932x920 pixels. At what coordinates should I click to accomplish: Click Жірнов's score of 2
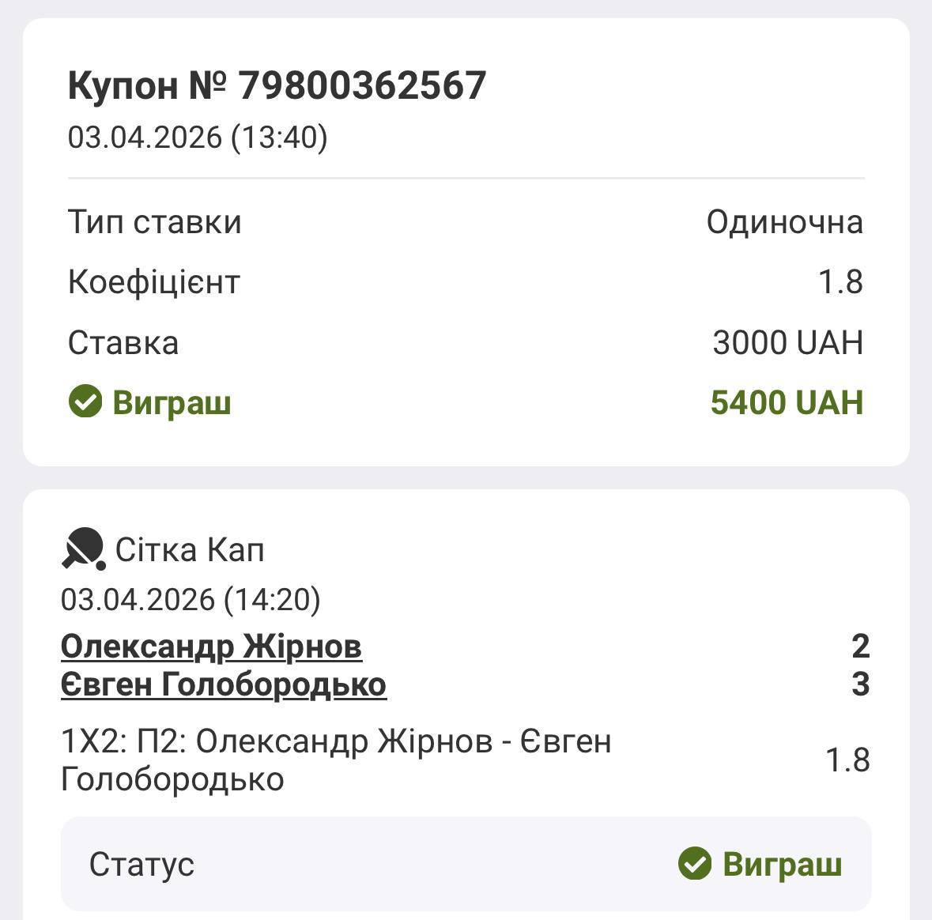[x=860, y=647]
